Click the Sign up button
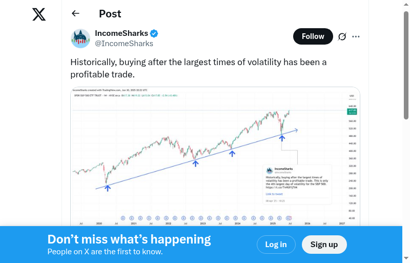 (x=324, y=245)
